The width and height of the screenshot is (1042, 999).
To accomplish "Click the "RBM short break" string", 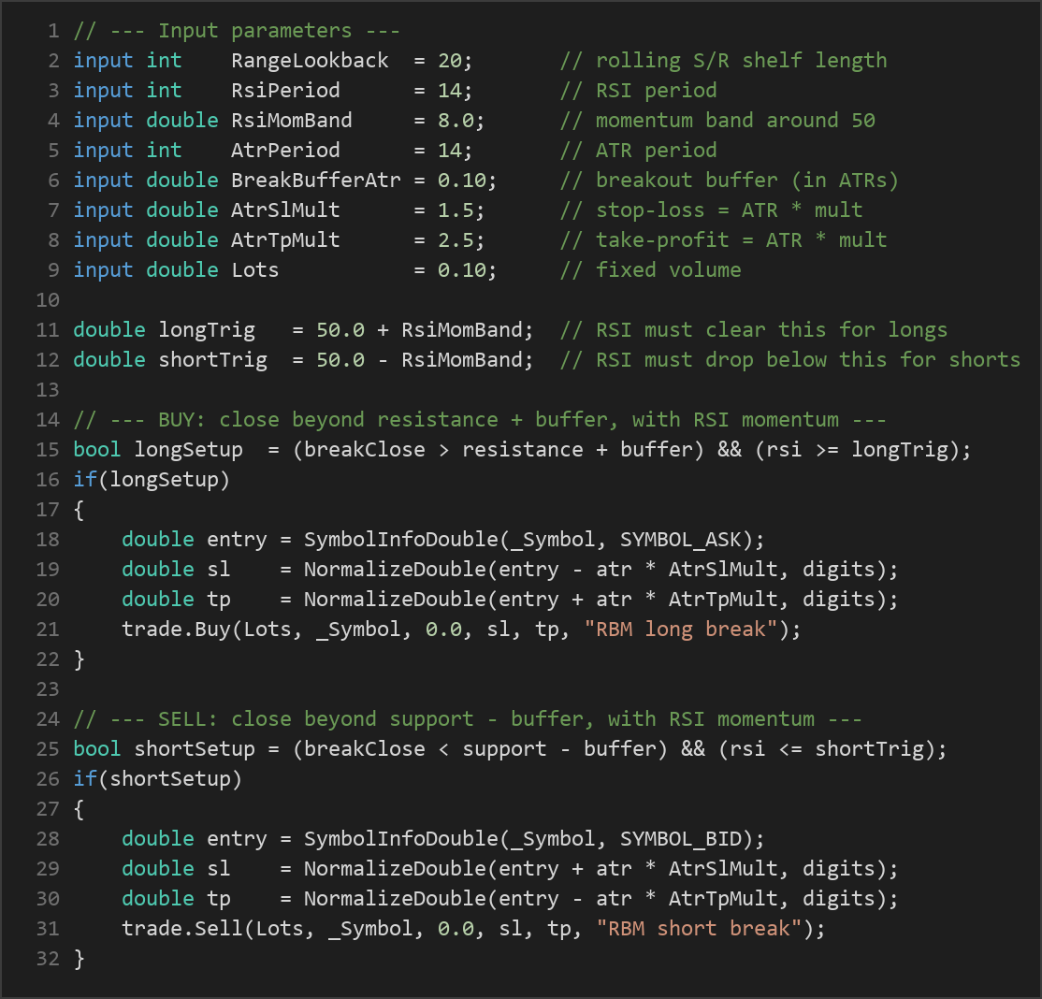I will tap(693, 929).
